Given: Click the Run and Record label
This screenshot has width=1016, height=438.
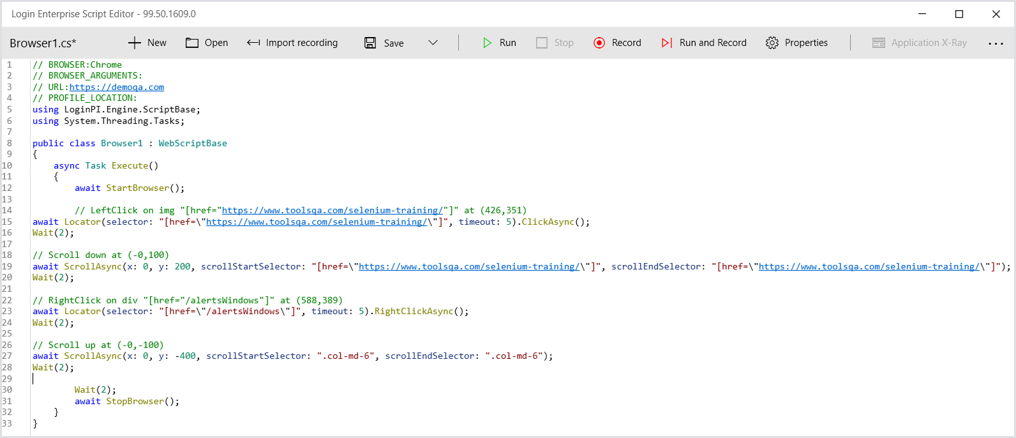Looking at the screenshot, I should tap(713, 43).
